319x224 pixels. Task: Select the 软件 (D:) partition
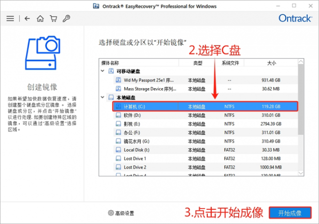[x=205, y=115]
